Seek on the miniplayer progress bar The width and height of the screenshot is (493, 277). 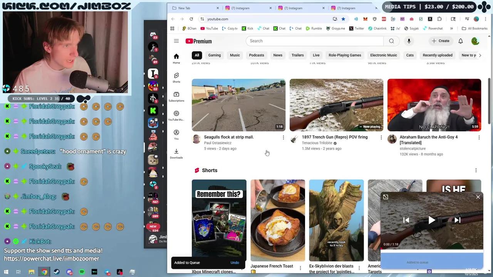432,249
